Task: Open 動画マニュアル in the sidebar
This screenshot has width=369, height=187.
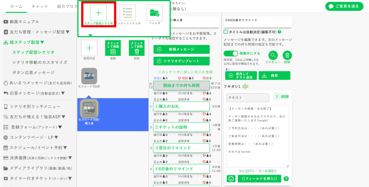Action: click(21, 22)
